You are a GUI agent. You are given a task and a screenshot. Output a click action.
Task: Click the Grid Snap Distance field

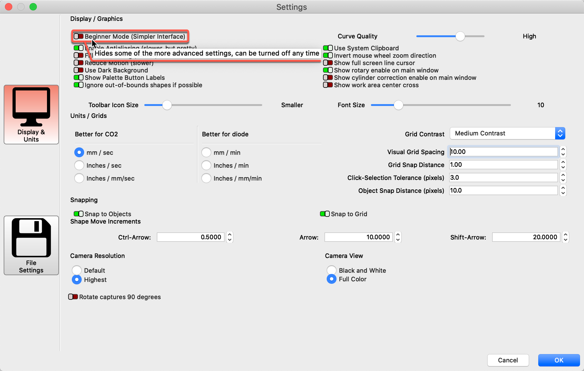(x=503, y=165)
